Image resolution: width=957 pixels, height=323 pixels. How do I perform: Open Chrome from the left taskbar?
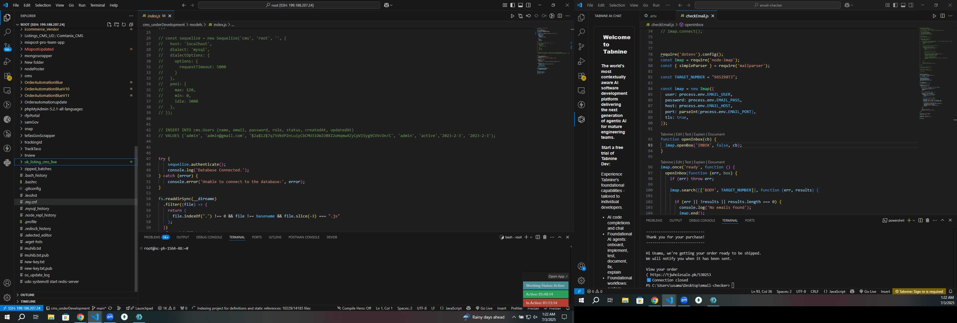coord(80,317)
